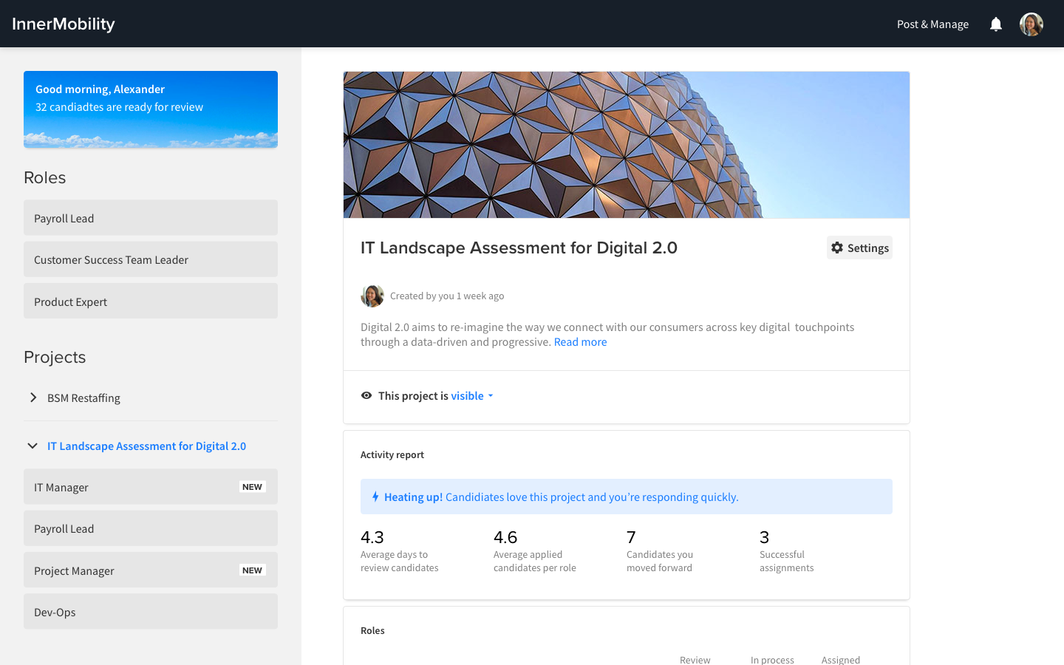
Task: Click the project banner image
Action: pyautogui.click(x=626, y=145)
